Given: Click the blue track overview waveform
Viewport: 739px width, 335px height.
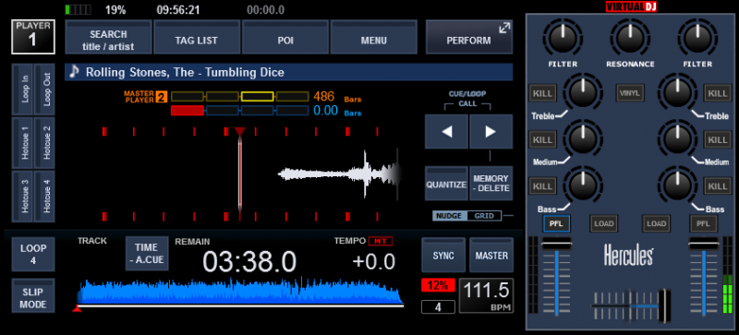Looking at the screenshot, I should coord(240,292).
